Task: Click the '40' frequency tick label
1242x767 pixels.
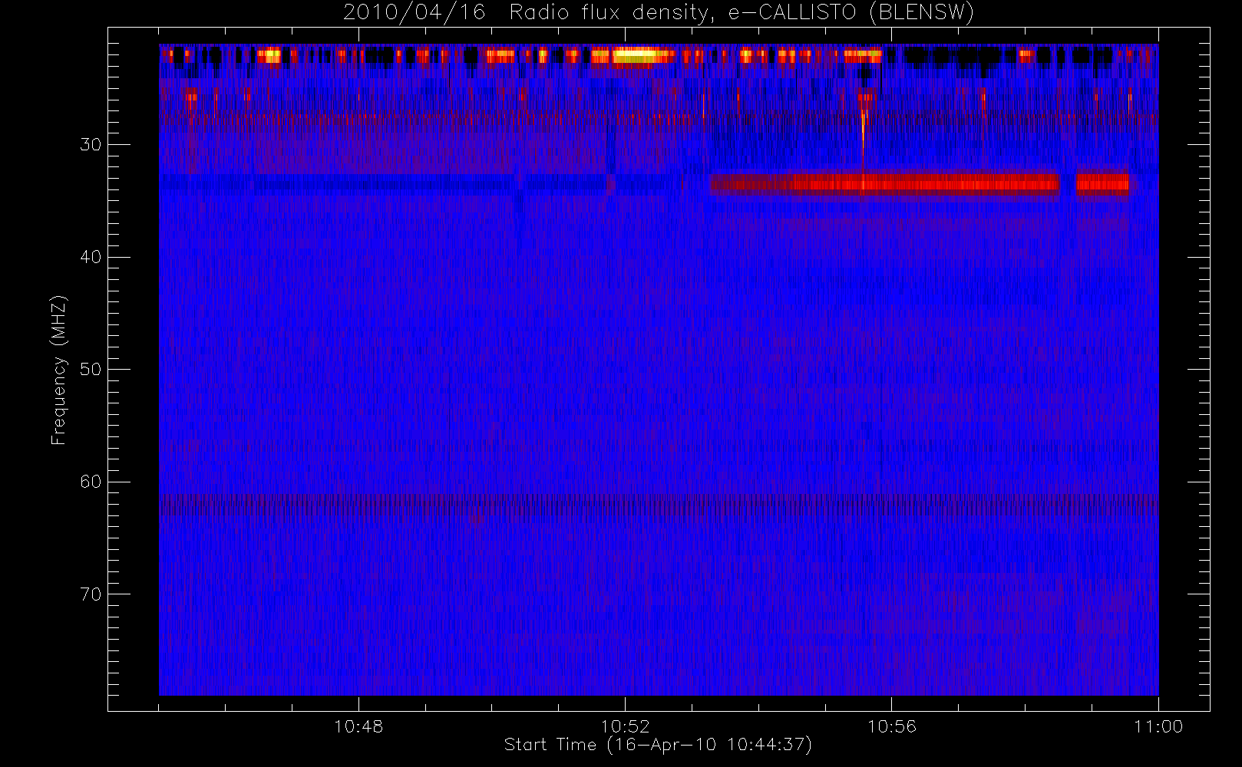Action: pyautogui.click(x=91, y=257)
